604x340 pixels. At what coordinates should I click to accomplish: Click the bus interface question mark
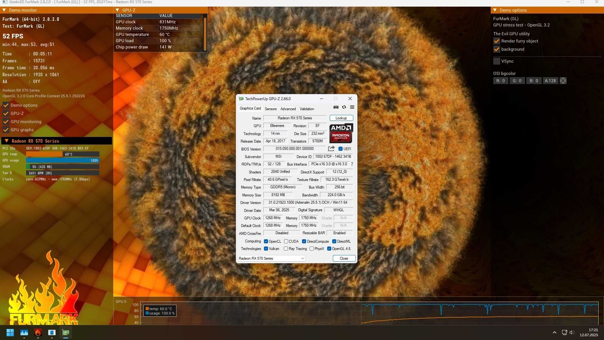[352, 164]
